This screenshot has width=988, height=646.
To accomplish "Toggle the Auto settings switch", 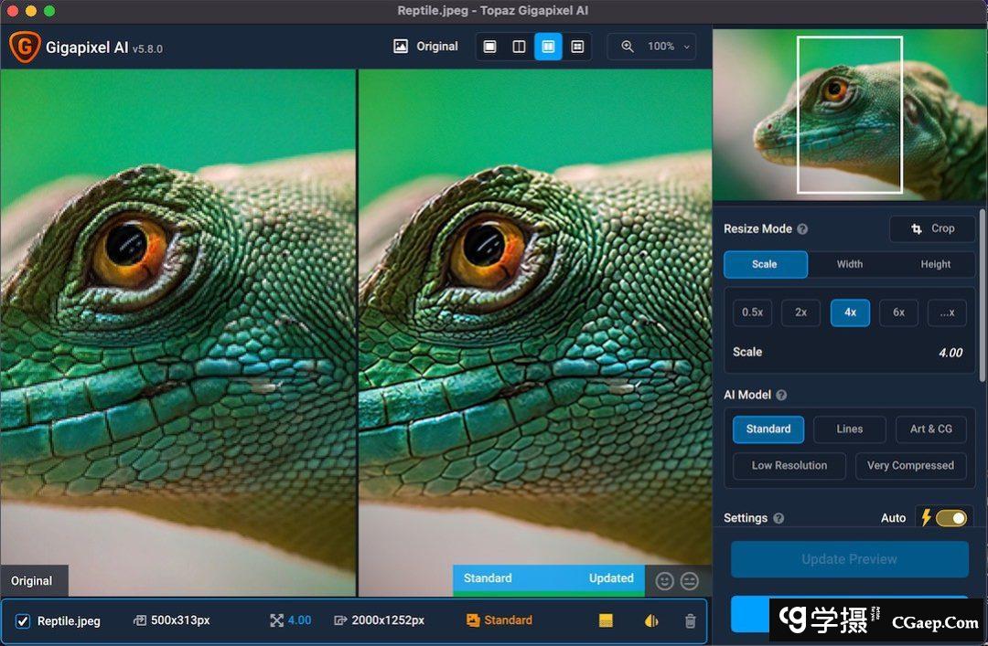I will tap(950, 518).
